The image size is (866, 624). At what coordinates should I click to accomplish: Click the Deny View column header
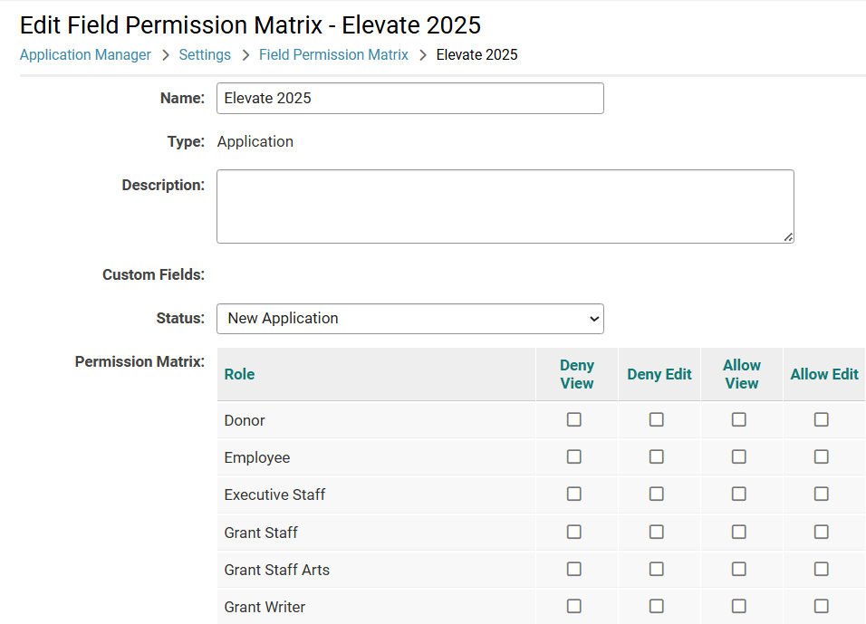(577, 374)
